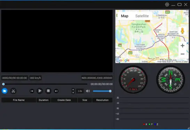Open the settings gear in the title bar
This screenshot has height=130, width=190.
tap(167, 5)
